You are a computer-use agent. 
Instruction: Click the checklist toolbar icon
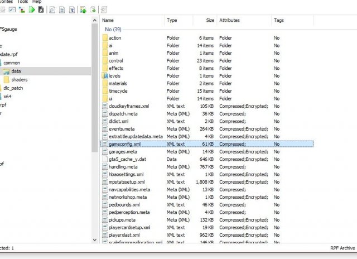click(12, 9)
